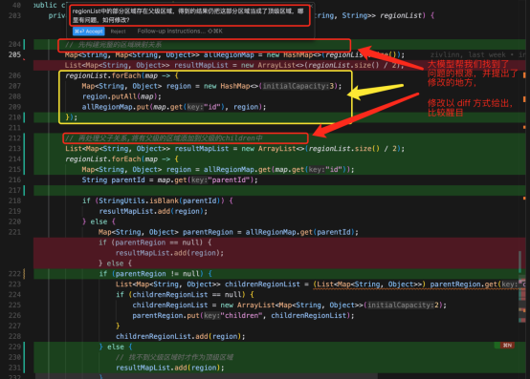530x379 pixels.
Task: Click 'allRegionMap.put' on line 209
Action: click(x=116, y=107)
